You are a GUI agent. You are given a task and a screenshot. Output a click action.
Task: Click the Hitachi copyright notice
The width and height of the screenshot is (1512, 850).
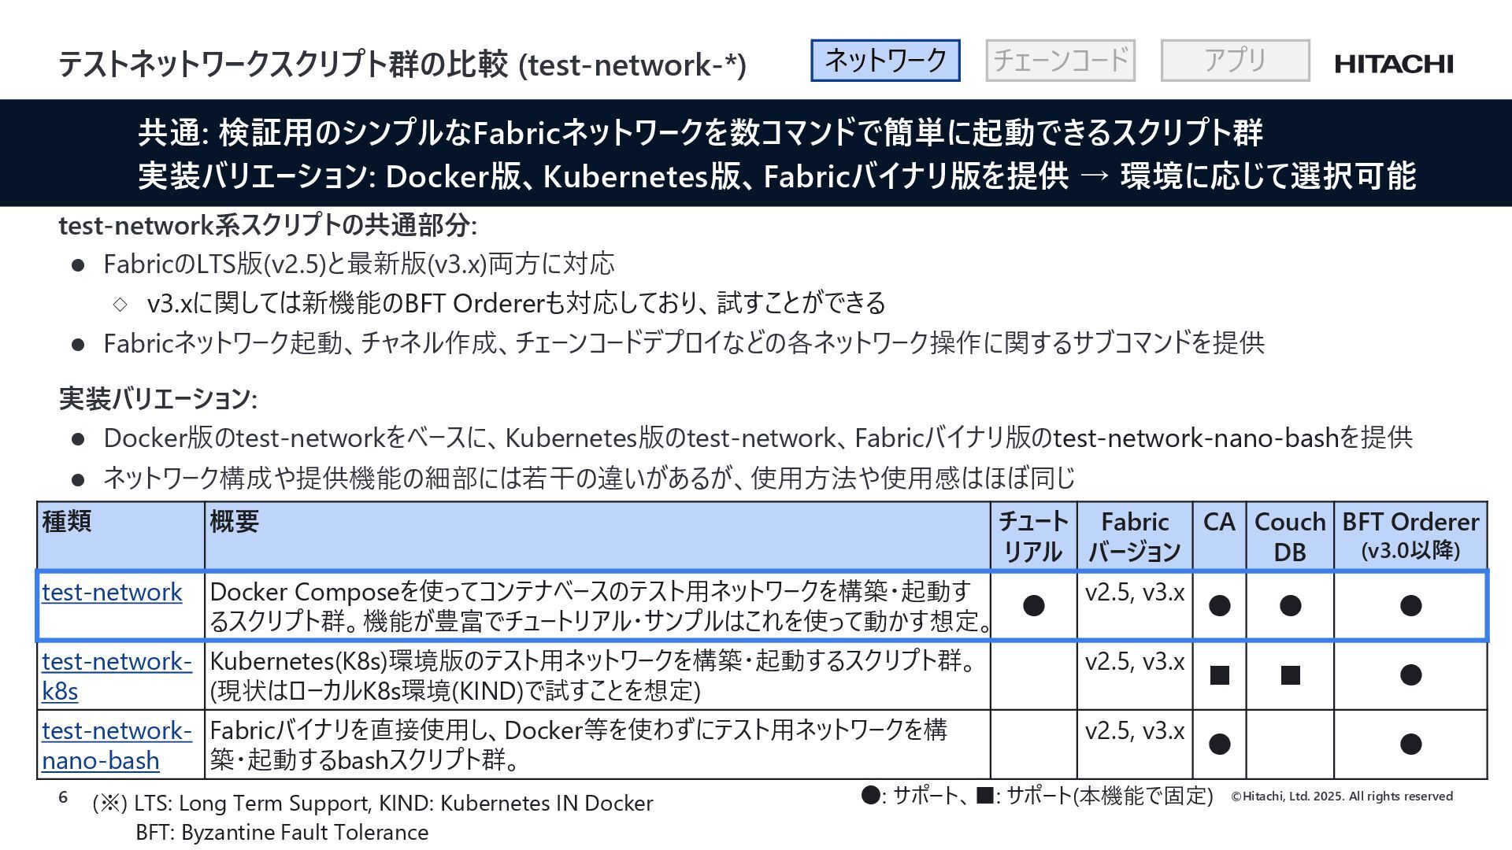pos(1342,796)
